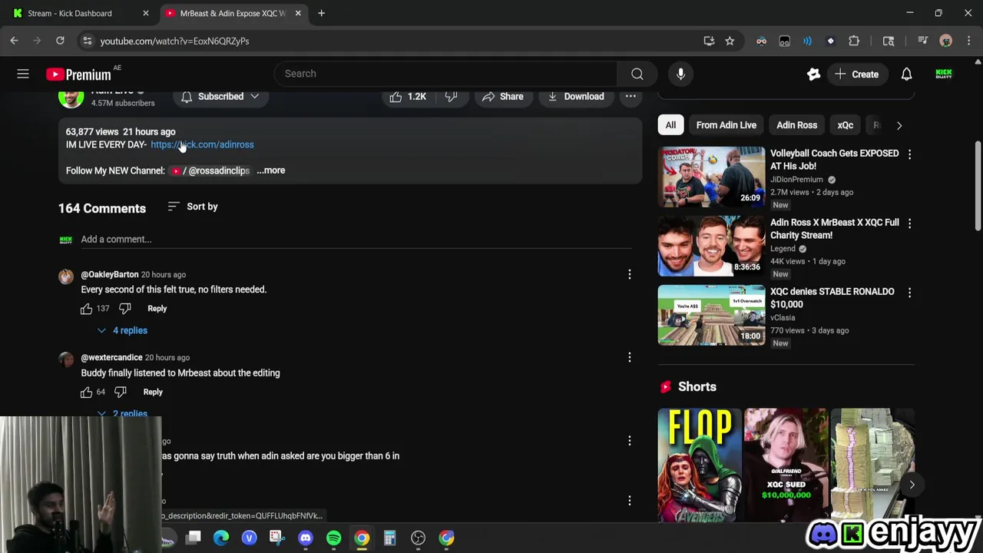Open options for XQC denies STABLE RONALDO video
Image resolution: width=983 pixels, height=553 pixels.
[x=909, y=293]
